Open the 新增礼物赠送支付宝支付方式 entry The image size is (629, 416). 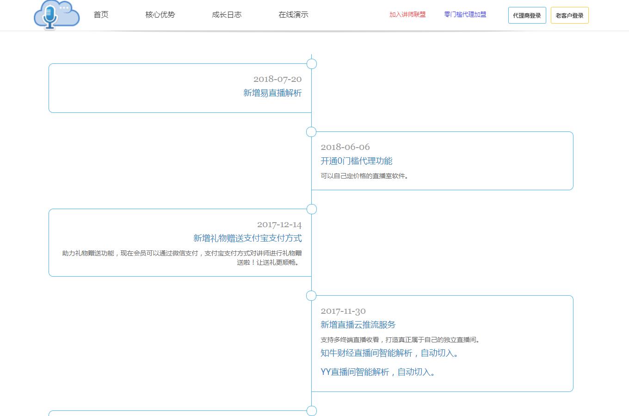247,238
